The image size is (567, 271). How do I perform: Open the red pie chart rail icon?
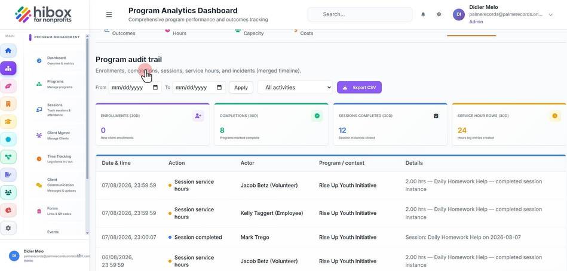[8, 210]
